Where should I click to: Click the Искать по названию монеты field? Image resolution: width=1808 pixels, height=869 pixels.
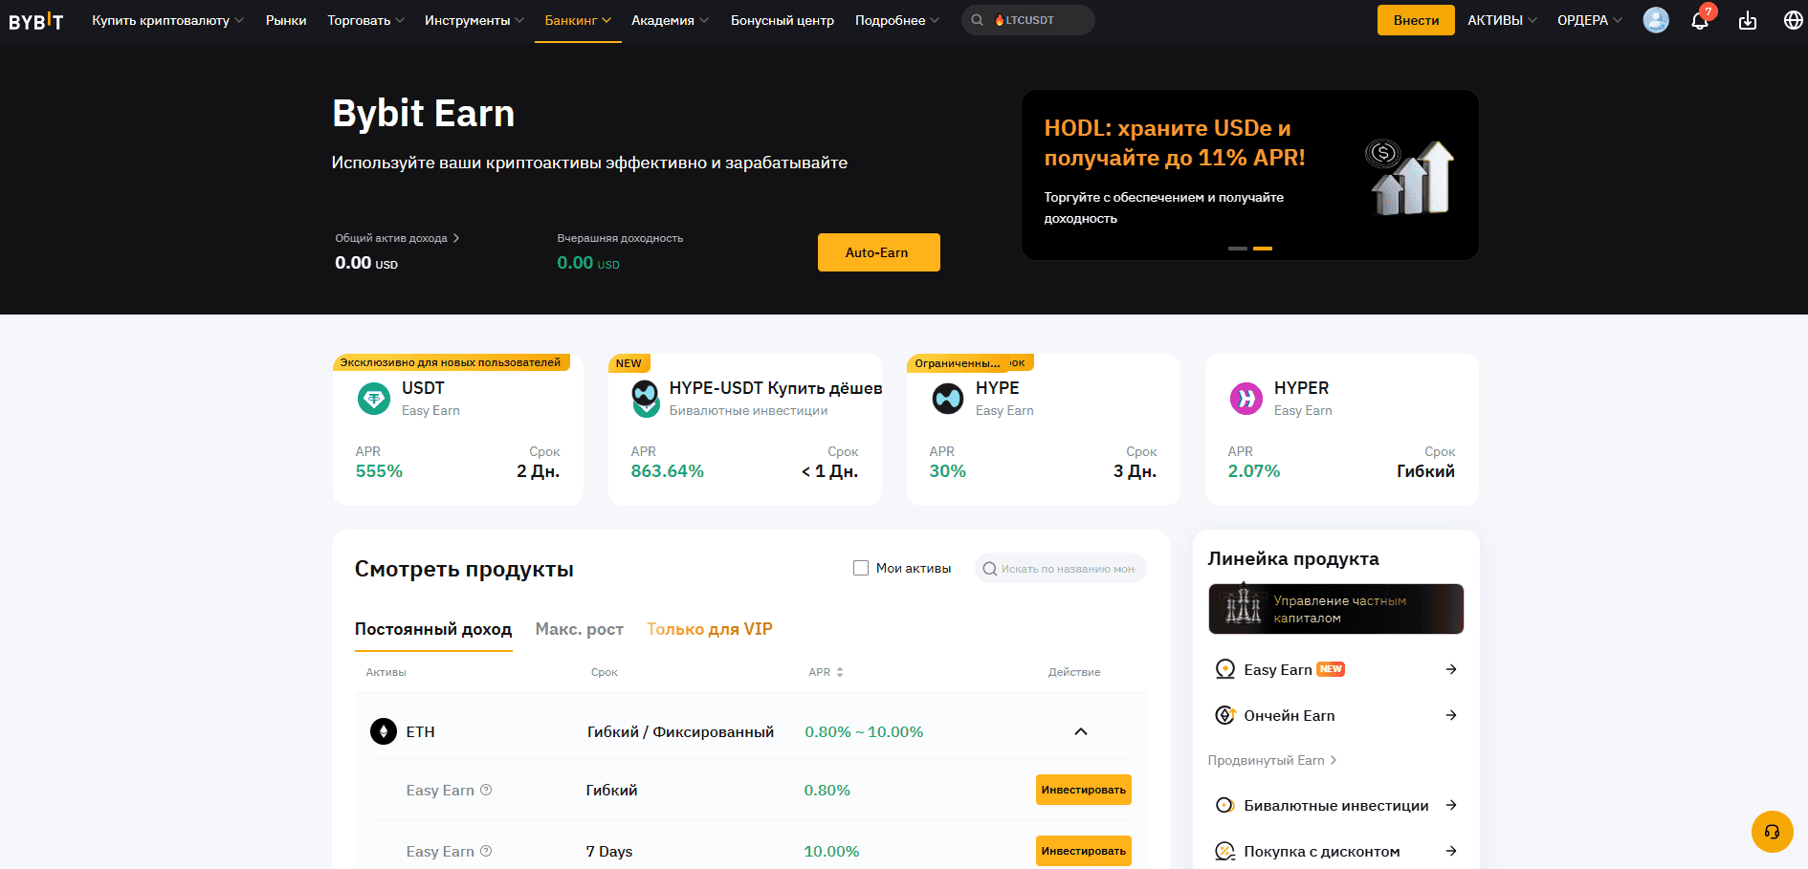[x=1060, y=569]
